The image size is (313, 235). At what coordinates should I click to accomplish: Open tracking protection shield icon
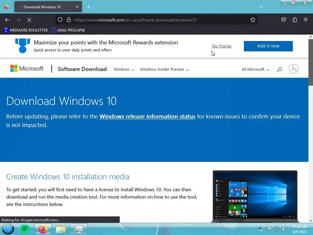(60, 20)
